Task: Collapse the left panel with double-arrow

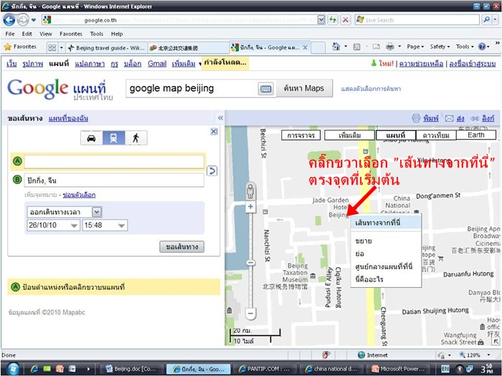Action: pyautogui.click(x=221, y=118)
